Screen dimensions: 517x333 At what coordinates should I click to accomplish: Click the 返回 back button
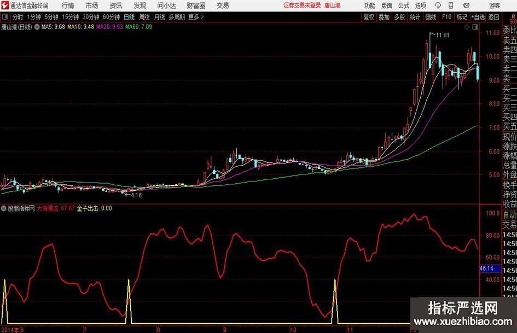[493, 17]
